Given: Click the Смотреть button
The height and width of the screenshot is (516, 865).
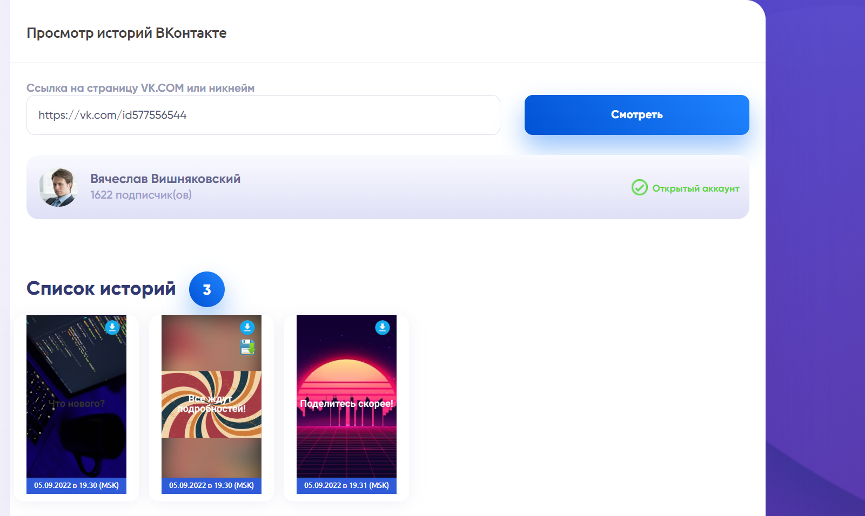Looking at the screenshot, I should pyautogui.click(x=636, y=115).
